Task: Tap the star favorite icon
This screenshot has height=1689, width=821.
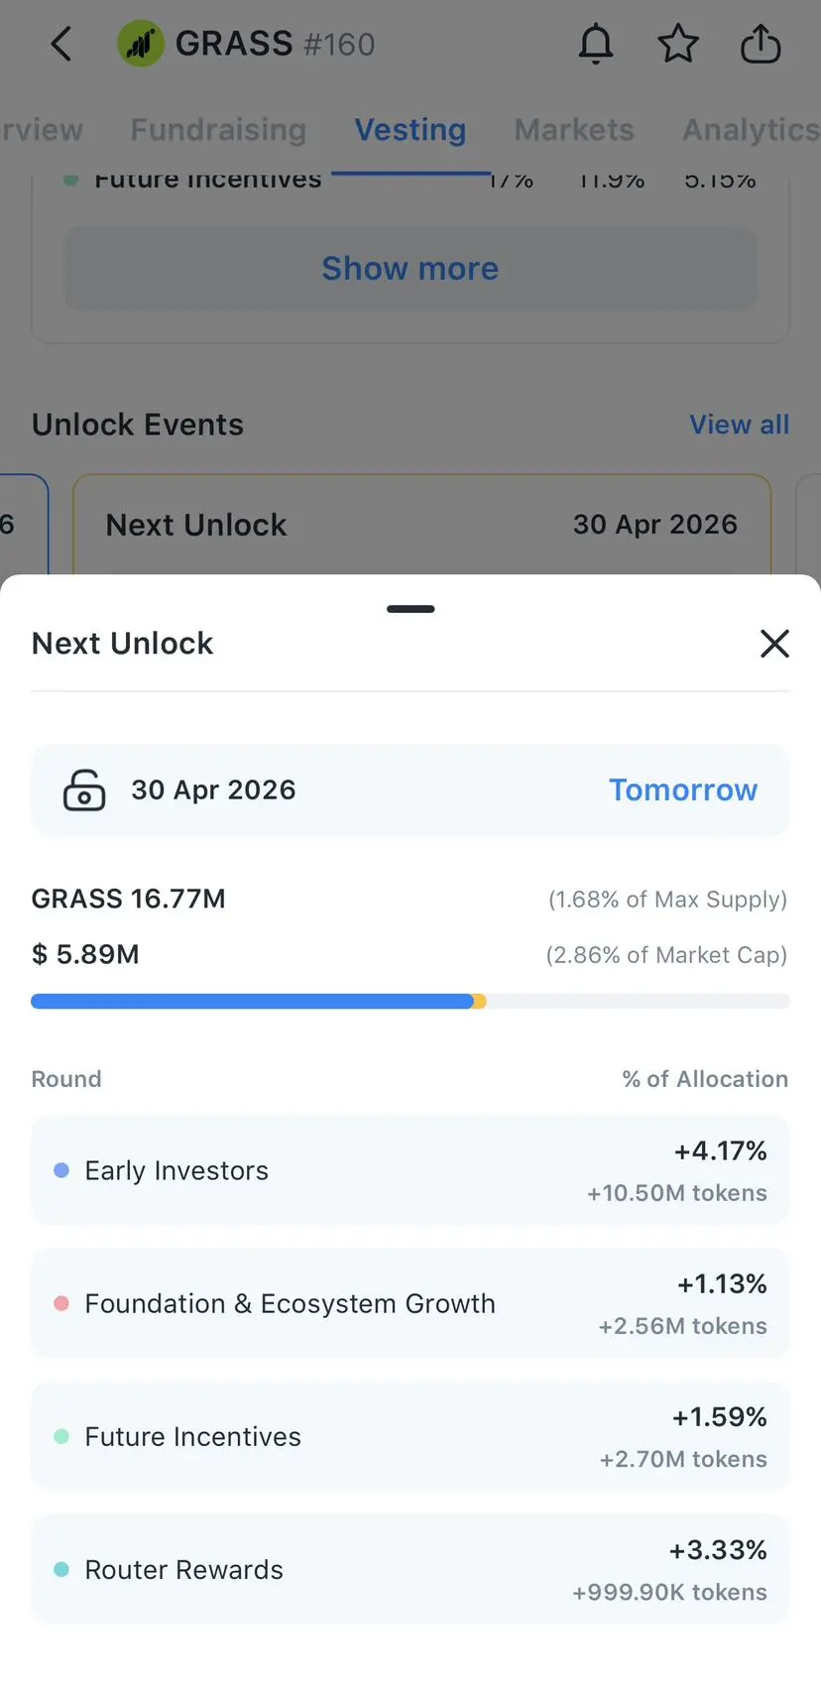Action: pos(678,45)
